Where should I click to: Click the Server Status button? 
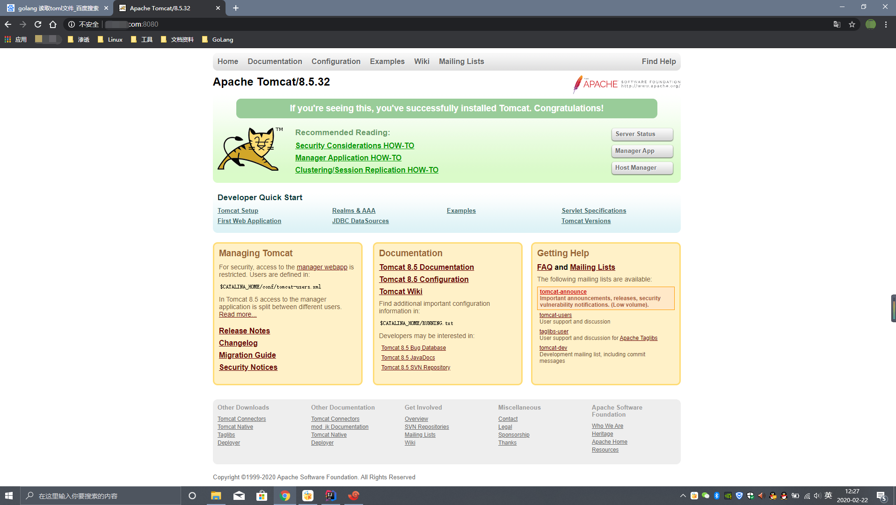(x=642, y=134)
